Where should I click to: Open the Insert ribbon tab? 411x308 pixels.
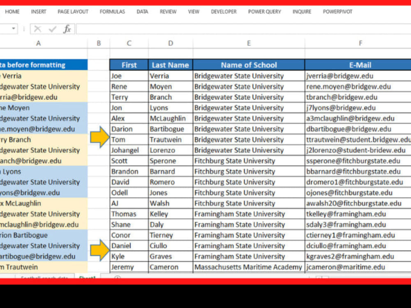click(39, 11)
